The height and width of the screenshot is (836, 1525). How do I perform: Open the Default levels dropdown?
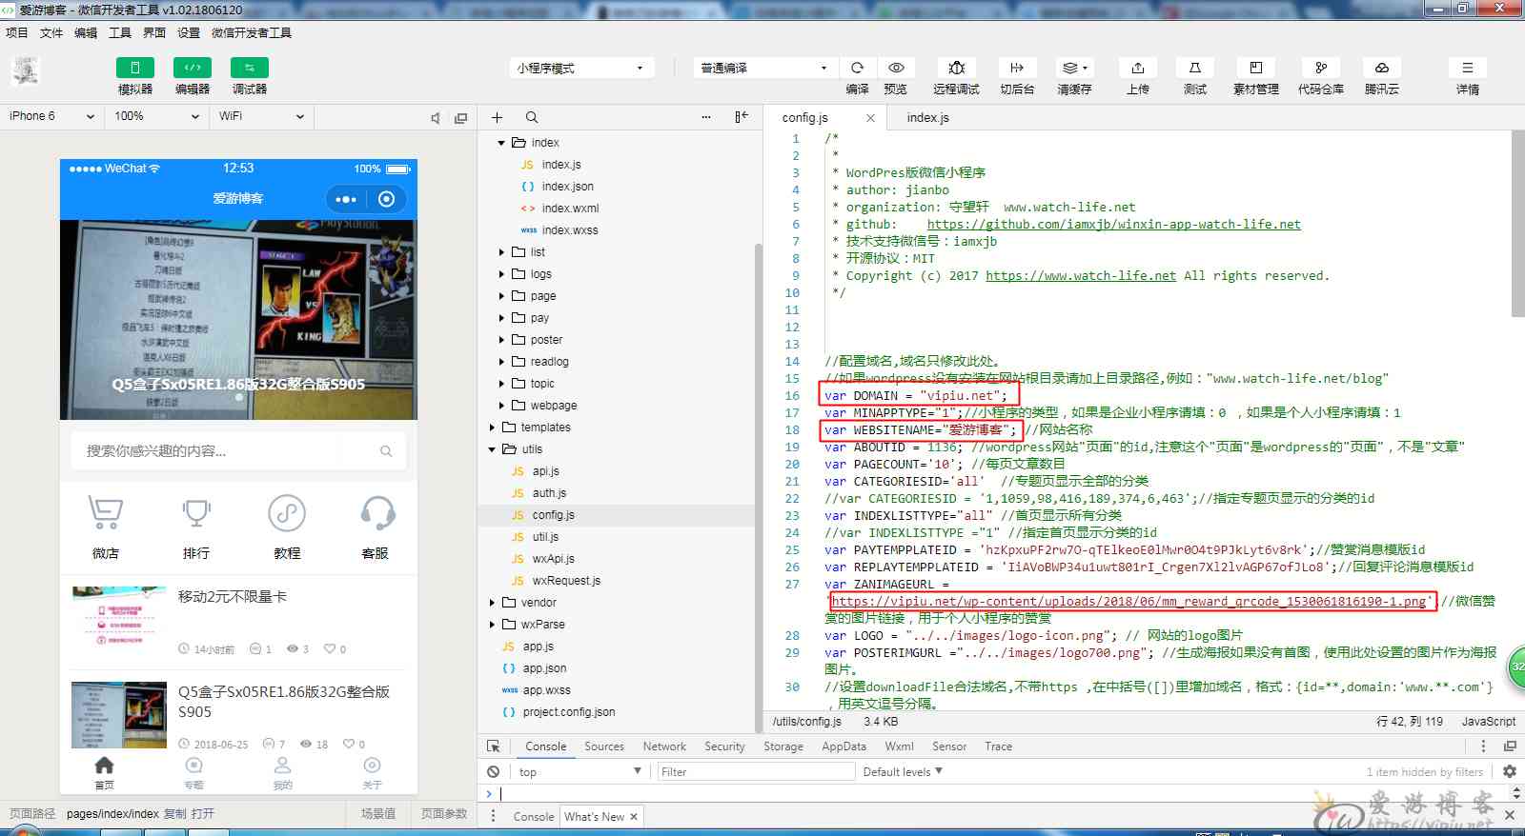point(902,772)
